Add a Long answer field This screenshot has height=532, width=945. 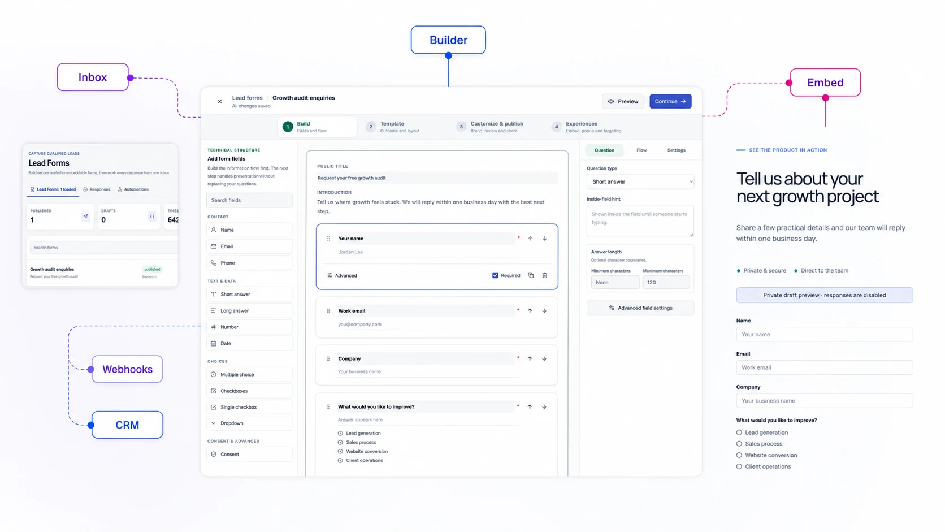click(249, 310)
